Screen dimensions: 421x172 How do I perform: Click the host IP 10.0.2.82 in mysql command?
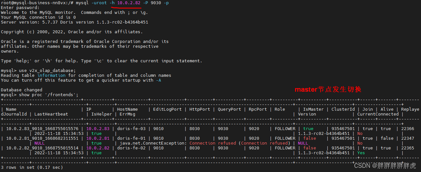[x=128, y=3]
